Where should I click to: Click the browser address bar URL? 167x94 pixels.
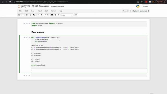click(x=42, y=2)
